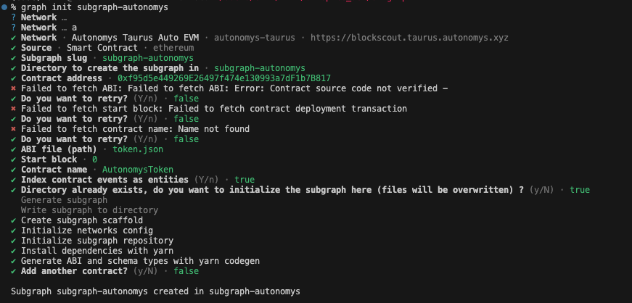Click the AutonomysToken contract name value
This screenshot has height=303, width=632.
click(138, 170)
